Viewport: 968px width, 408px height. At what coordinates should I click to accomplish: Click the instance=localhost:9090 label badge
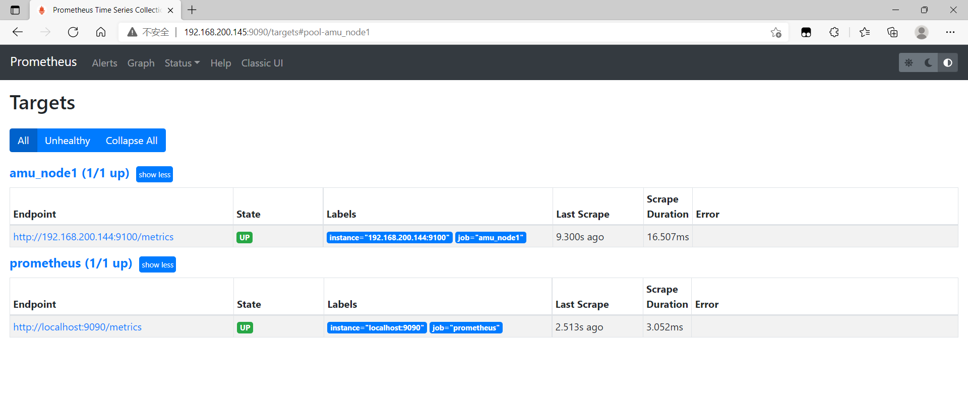pos(377,327)
